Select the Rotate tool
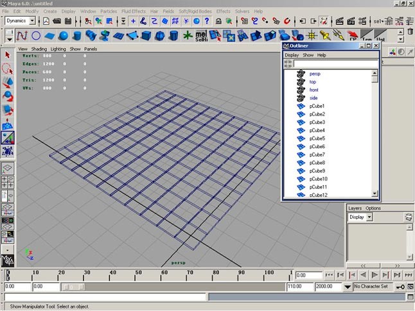 pos(8,96)
